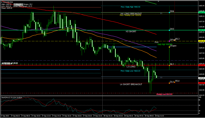Click the orange WL4 marker dot
205x118 pixels.
click(174, 82)
